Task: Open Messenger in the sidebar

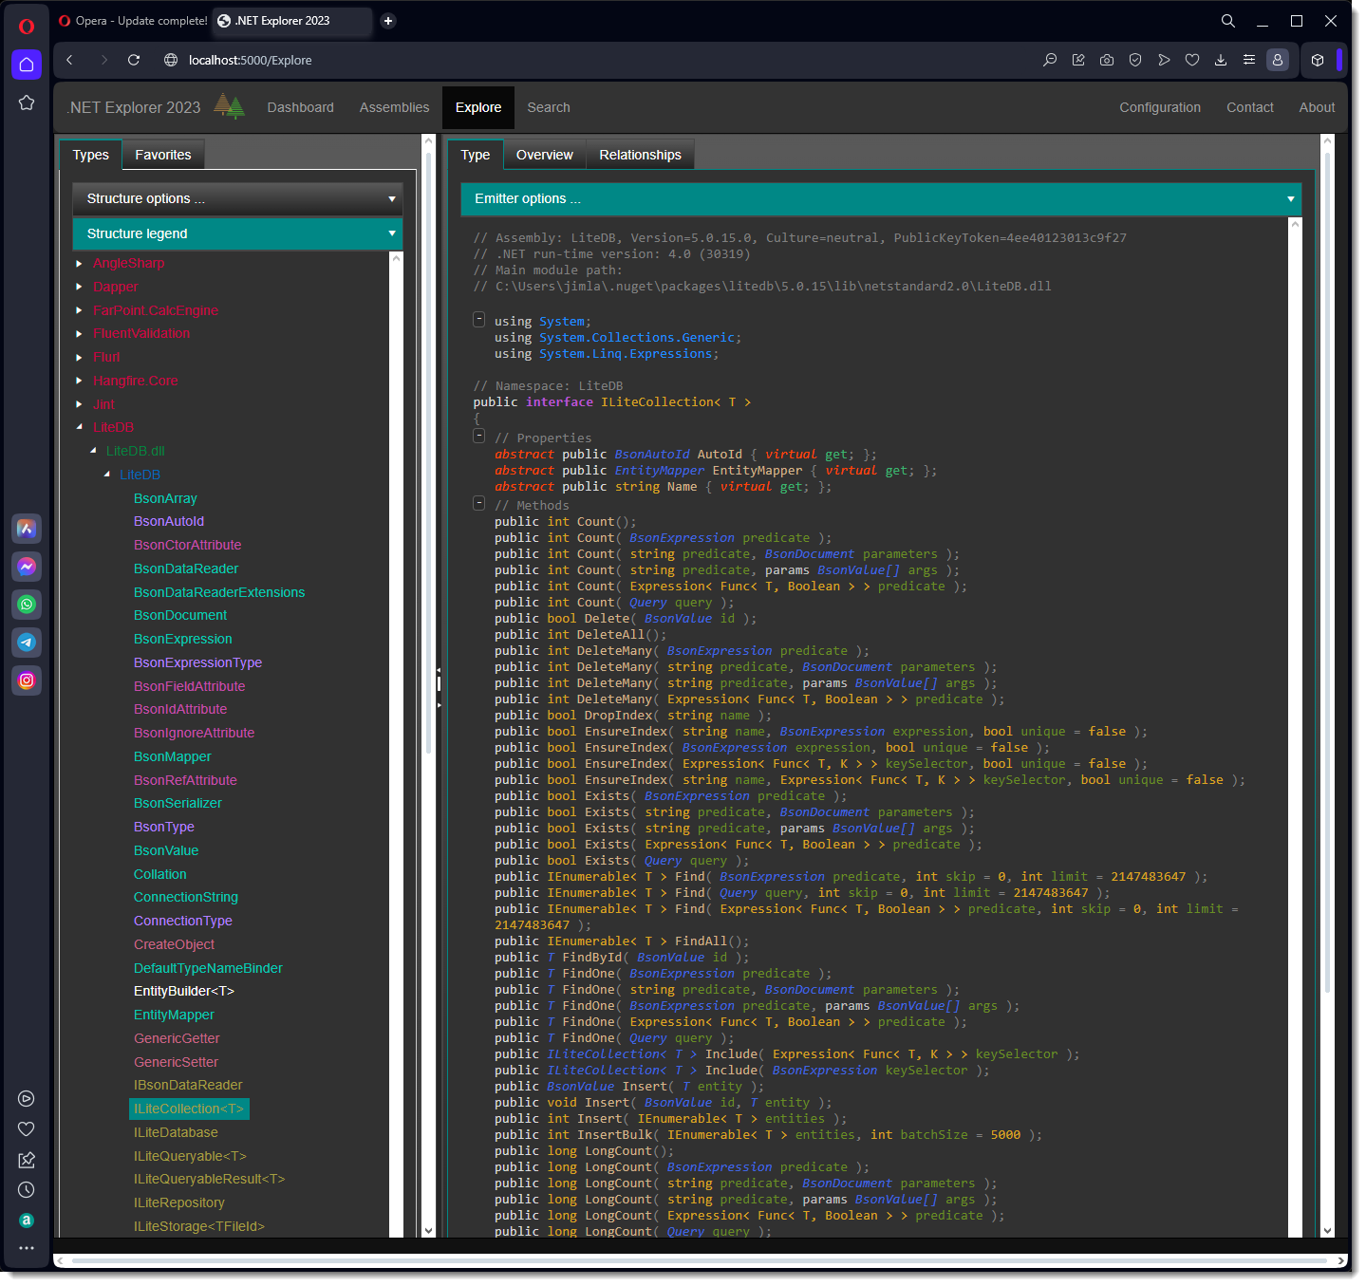Action: (x=27, y=567)
